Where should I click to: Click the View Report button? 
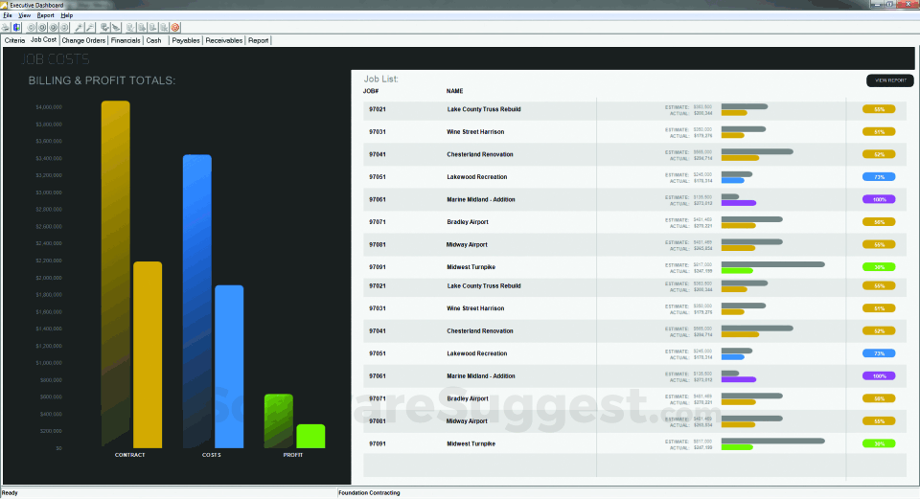tap(890, 80)
